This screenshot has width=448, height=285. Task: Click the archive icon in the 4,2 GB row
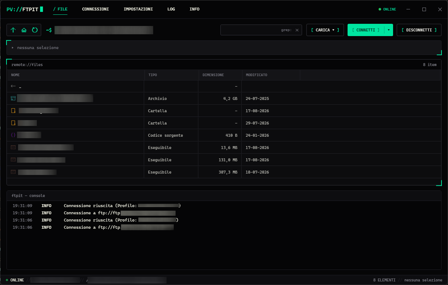click(13, 98)
